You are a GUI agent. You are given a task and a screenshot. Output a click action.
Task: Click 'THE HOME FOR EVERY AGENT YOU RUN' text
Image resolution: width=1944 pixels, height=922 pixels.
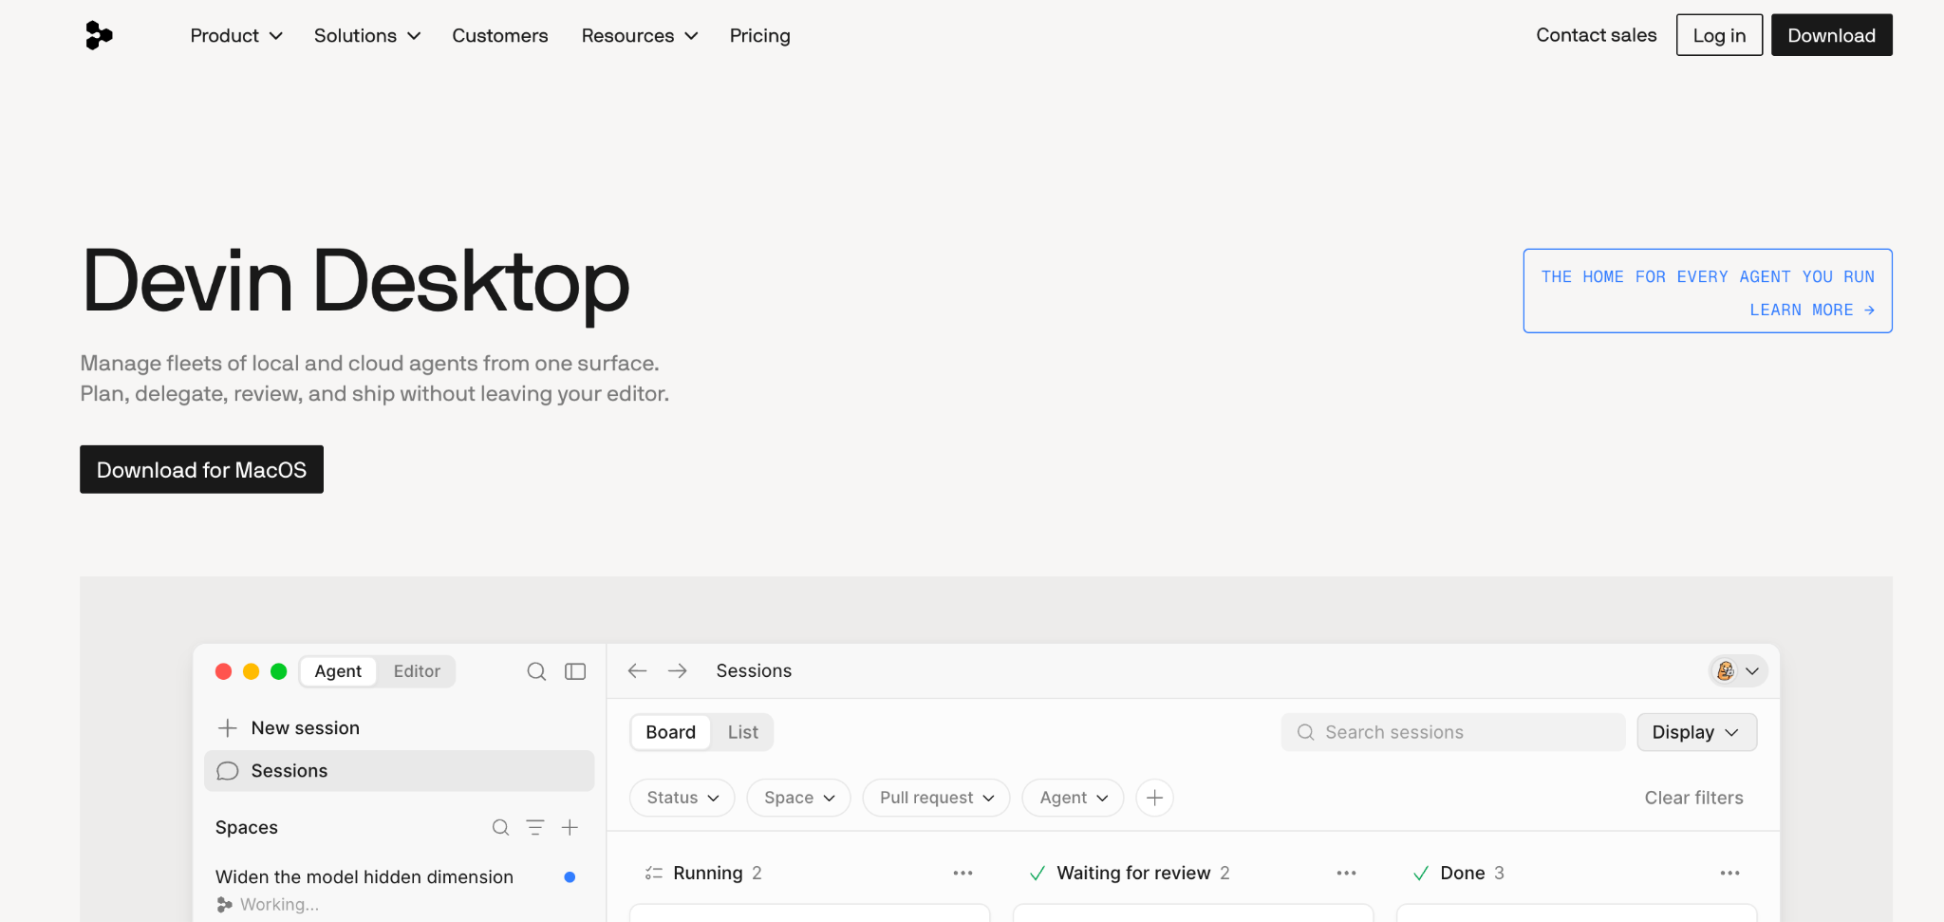point(1708,277)
